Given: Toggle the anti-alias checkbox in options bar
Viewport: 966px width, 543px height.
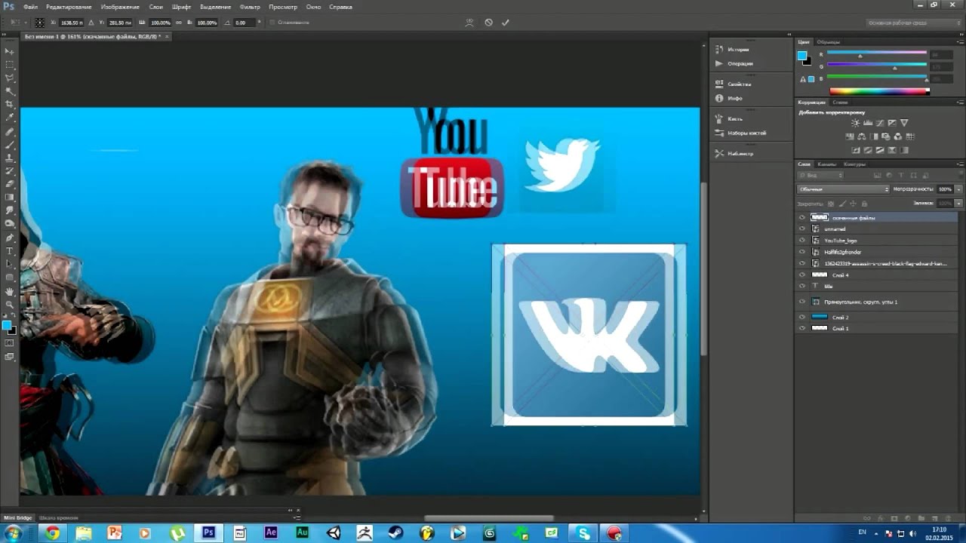Looking at the screenshot, I should coord(272,23).
